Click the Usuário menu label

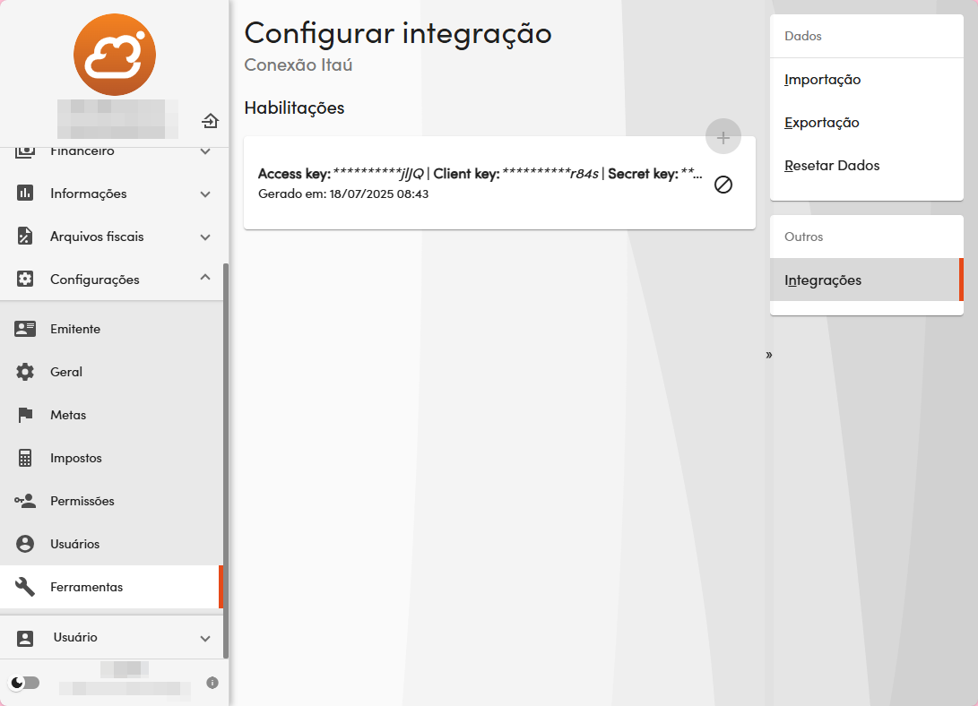[x=75, y=637]
